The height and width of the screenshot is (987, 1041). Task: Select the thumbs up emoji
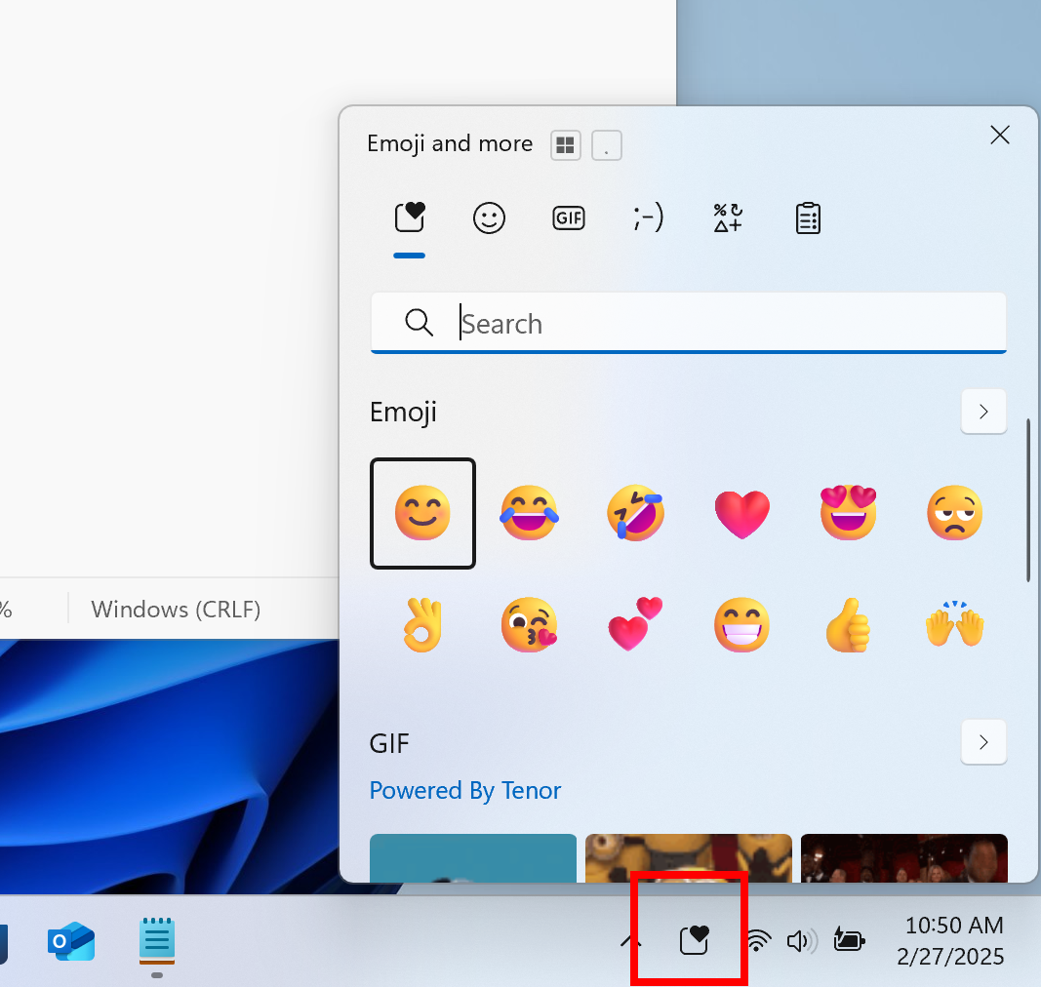point(848,625)
